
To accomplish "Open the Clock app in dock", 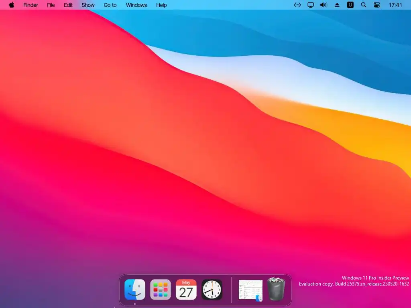I will click(x=212, y=290).
